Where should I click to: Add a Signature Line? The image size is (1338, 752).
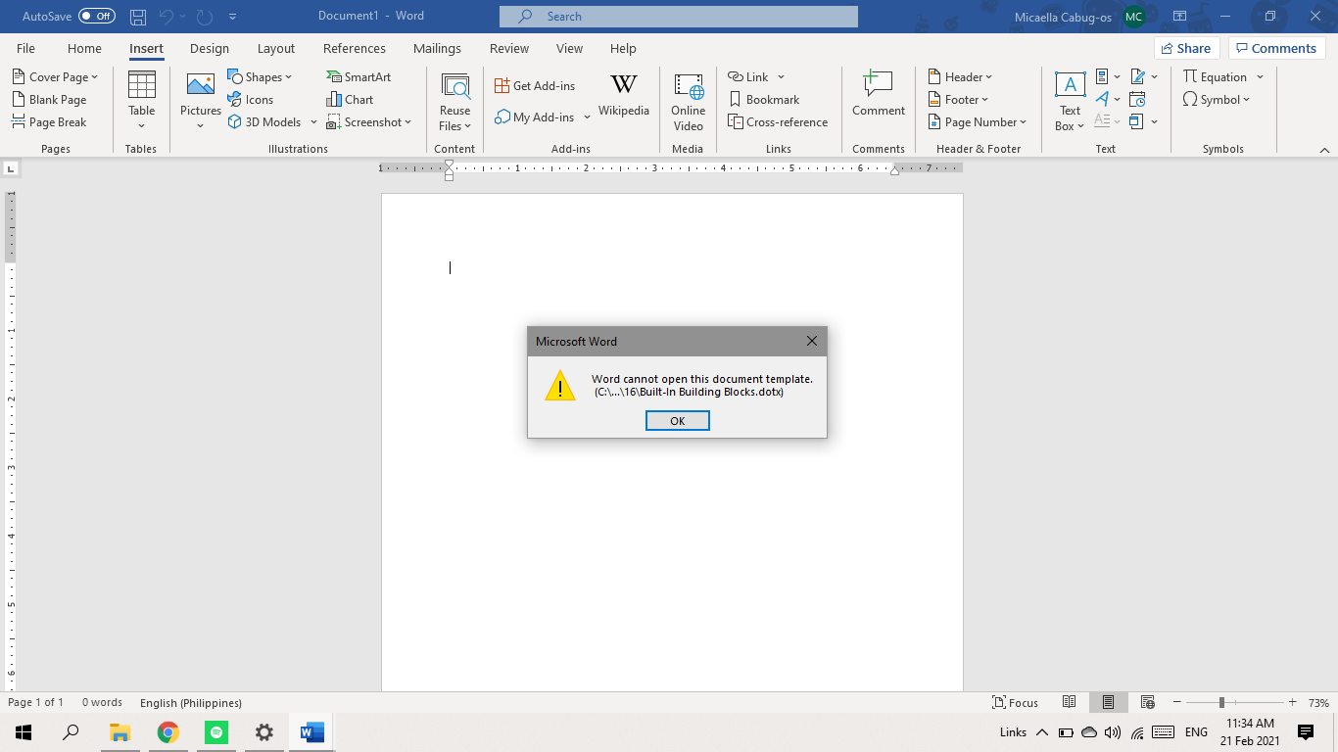[x=1144, y=76]
